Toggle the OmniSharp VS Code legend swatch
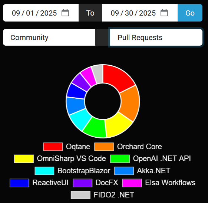 point(24,159)
